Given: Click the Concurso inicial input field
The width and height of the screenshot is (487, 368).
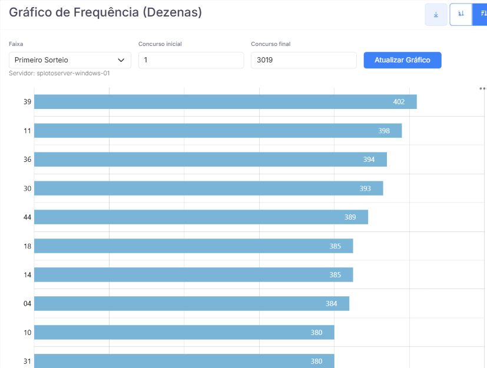Looking at the screenshot, I should [191, 60].
